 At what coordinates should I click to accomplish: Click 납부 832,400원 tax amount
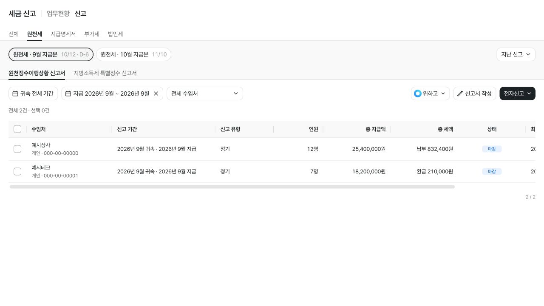coord(435,149)
